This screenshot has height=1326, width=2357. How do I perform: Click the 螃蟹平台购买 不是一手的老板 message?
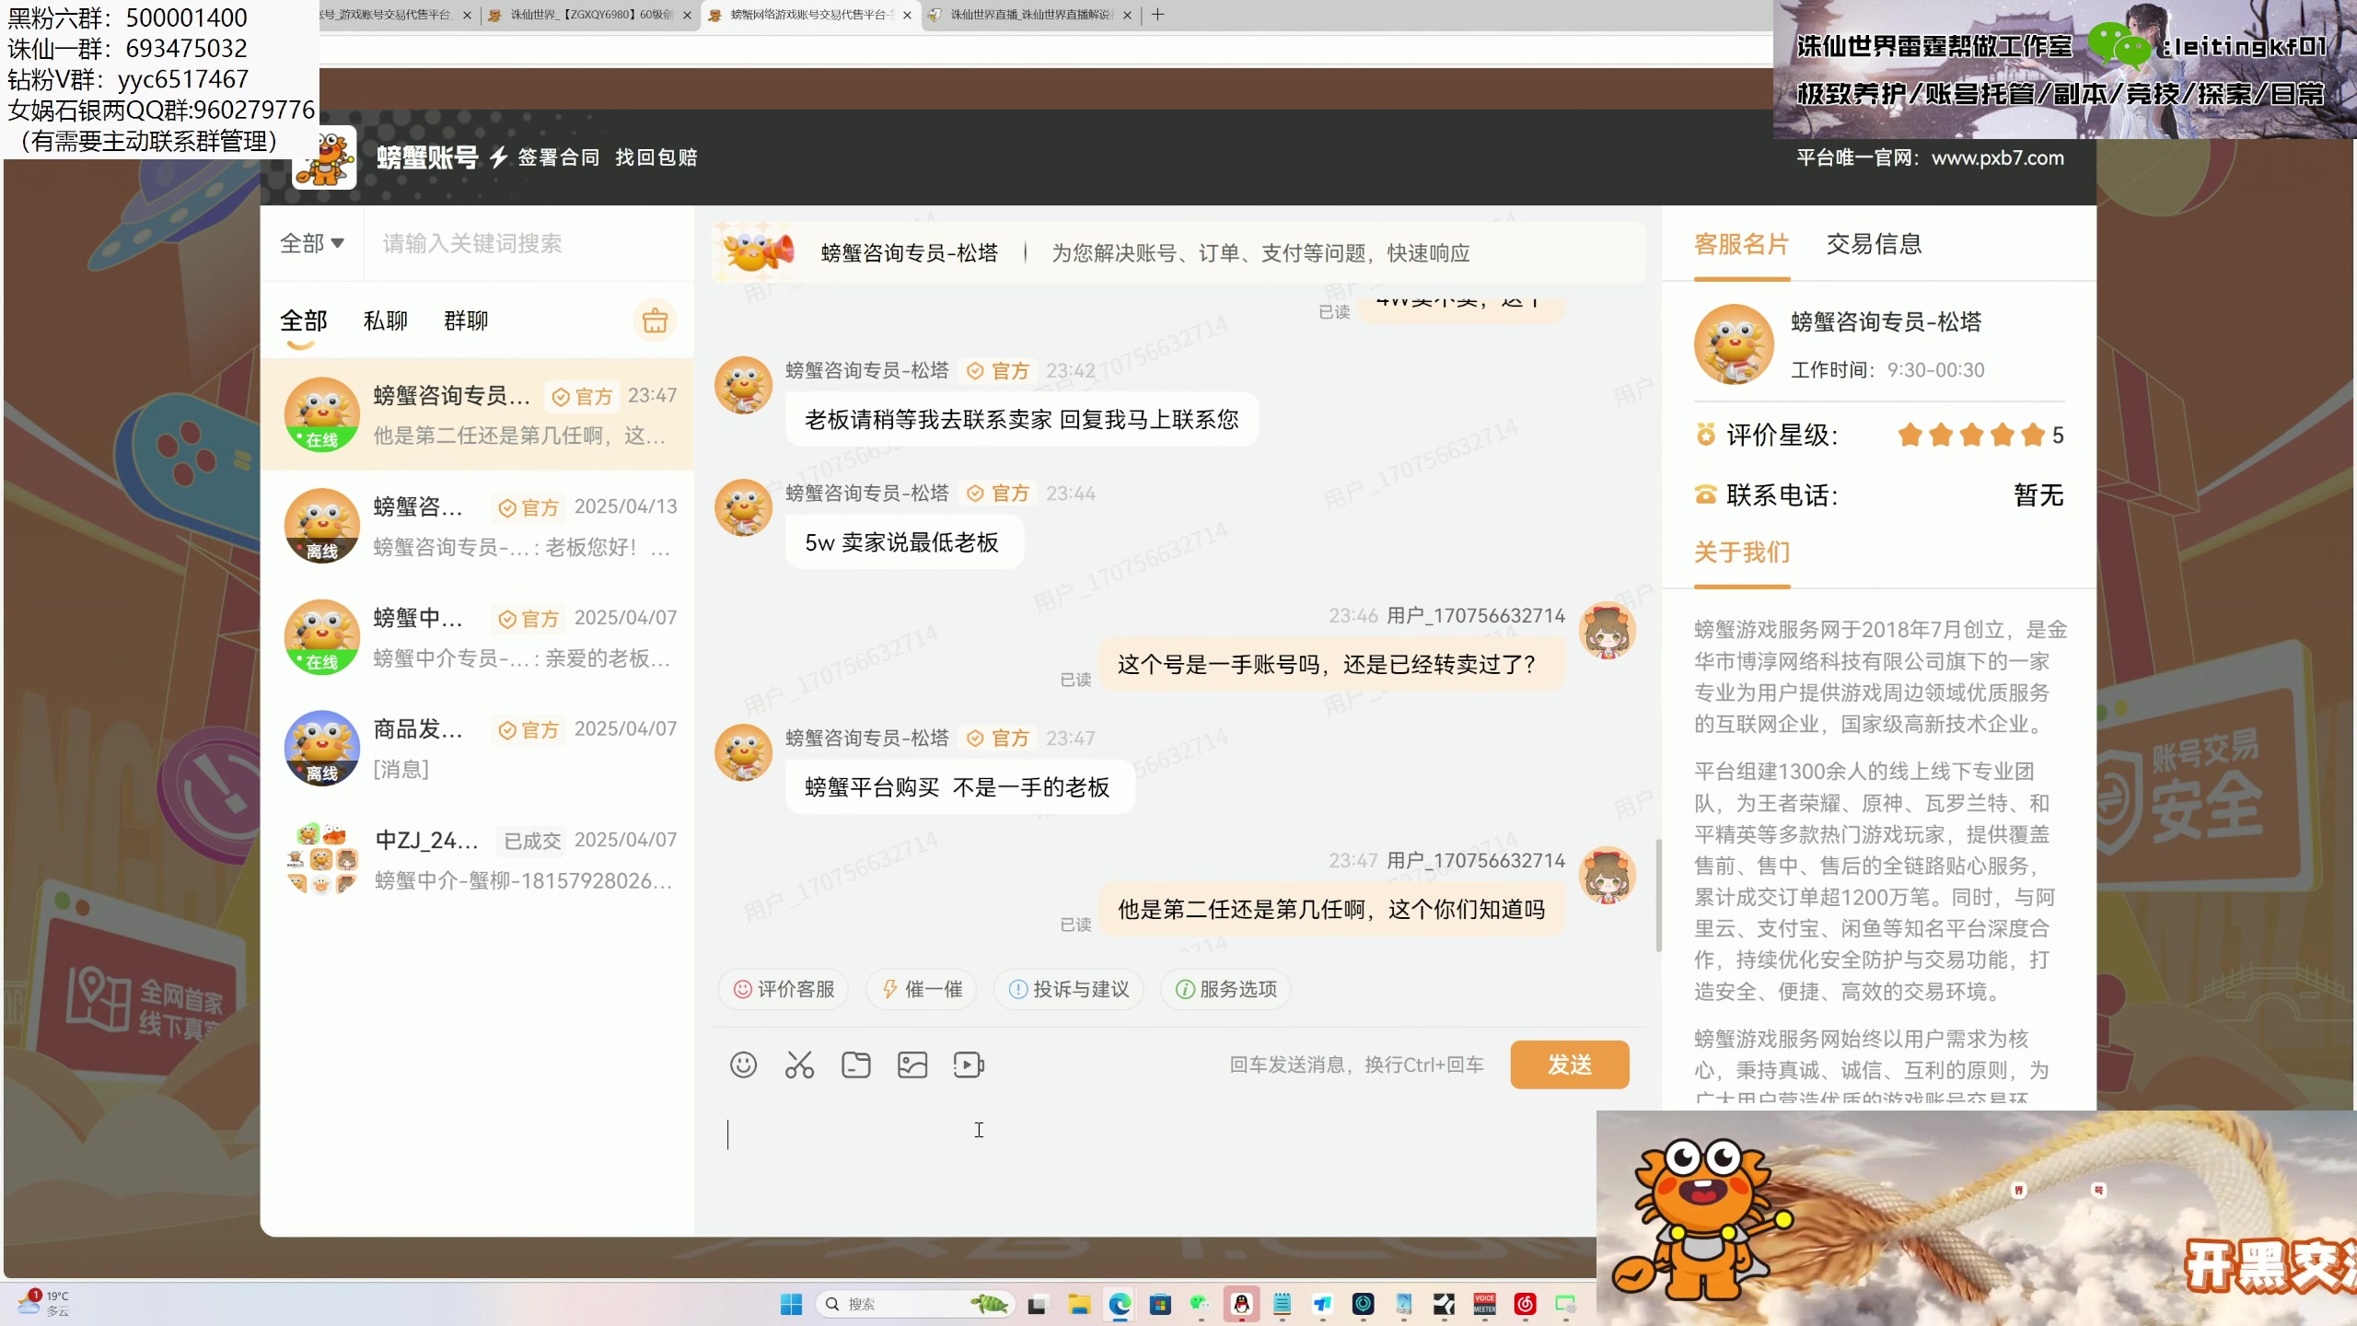[959, 787]
